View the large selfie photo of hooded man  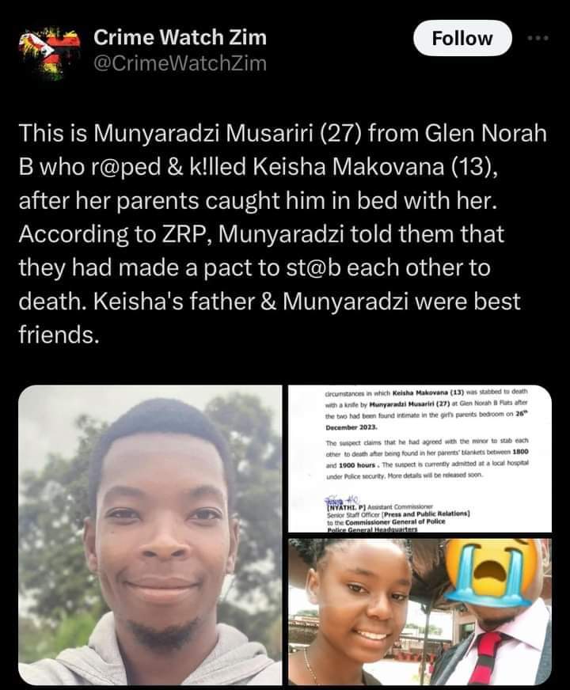pos(150,535)
